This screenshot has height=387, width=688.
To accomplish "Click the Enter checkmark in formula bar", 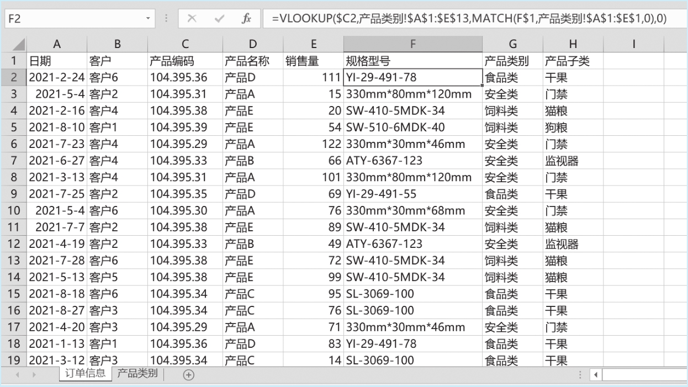I will [x=219, y=19].
